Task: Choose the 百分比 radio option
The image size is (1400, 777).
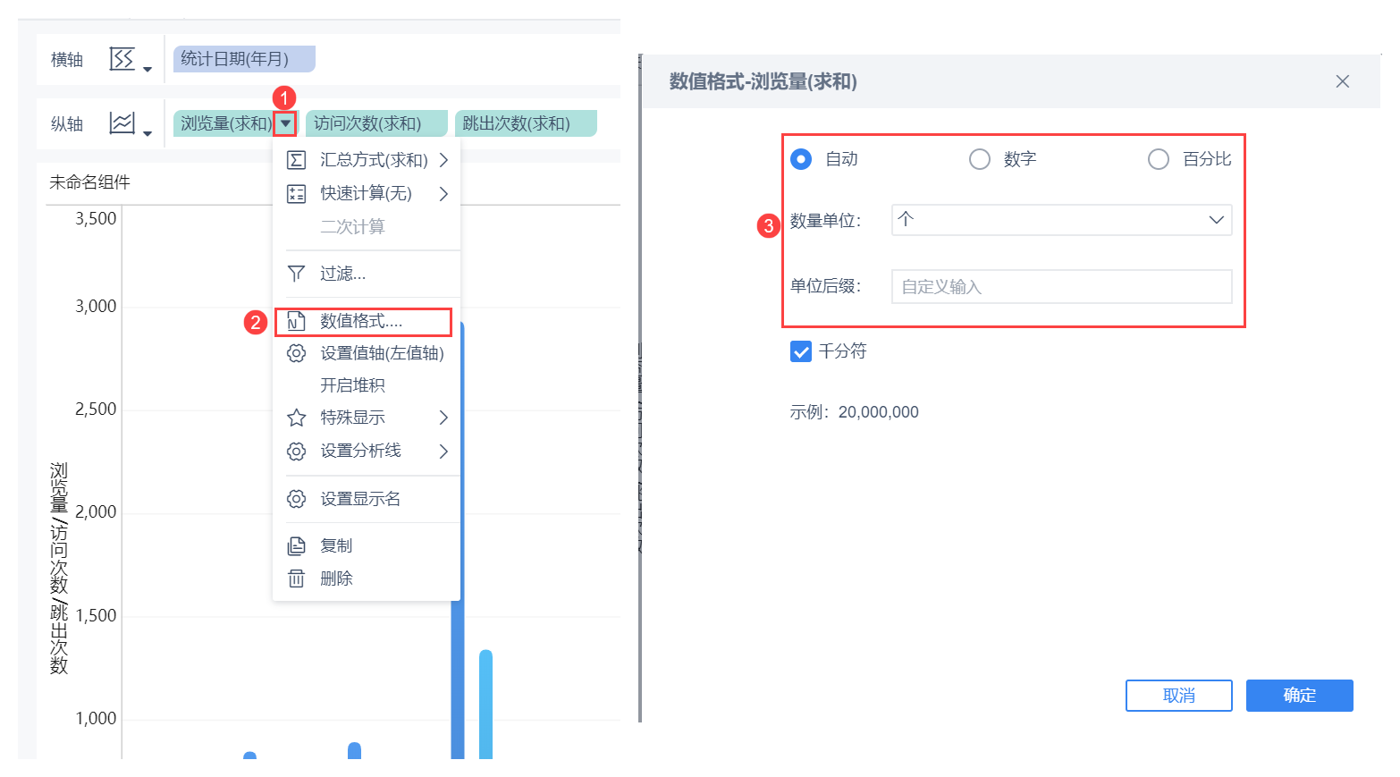Action: point(1159,159)
